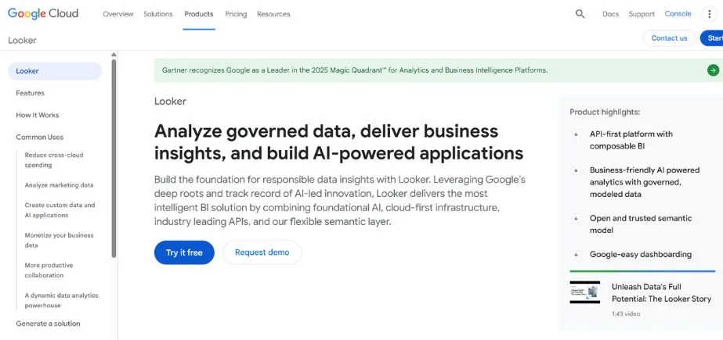Select Common Uses in the sidebar

coord(40,137)
